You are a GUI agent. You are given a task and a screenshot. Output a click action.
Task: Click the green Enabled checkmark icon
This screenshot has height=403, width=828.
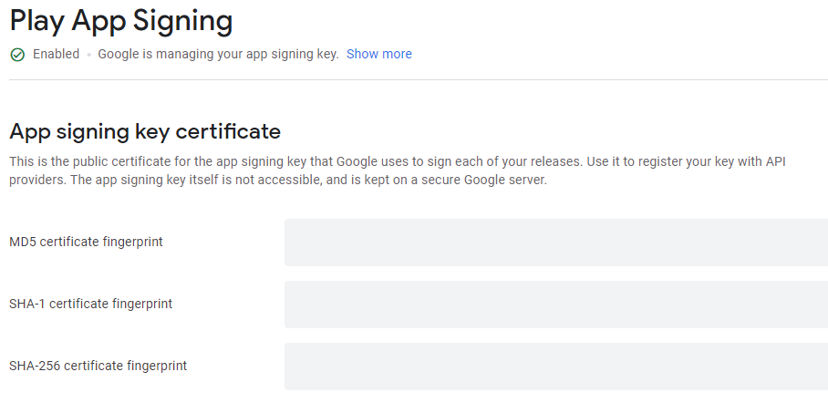coord(17,55)
